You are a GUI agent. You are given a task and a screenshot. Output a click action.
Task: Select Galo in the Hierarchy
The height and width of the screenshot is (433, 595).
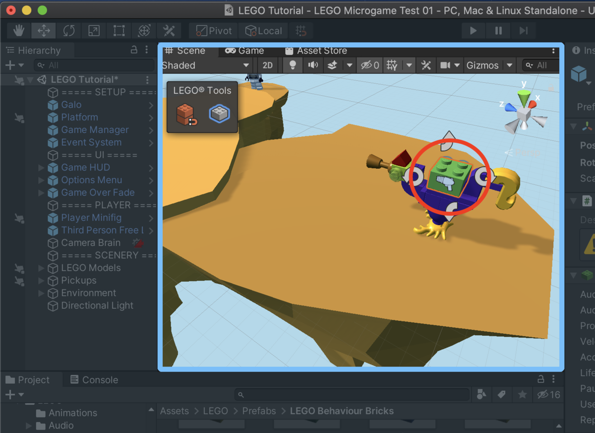[71, 105]
